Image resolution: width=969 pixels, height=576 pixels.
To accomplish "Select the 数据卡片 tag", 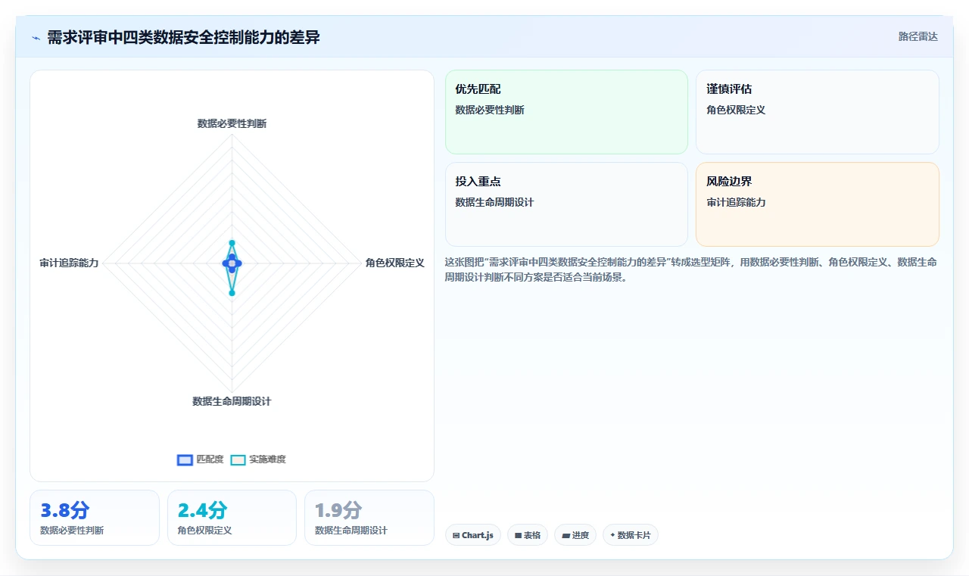I will click(631, 535).
